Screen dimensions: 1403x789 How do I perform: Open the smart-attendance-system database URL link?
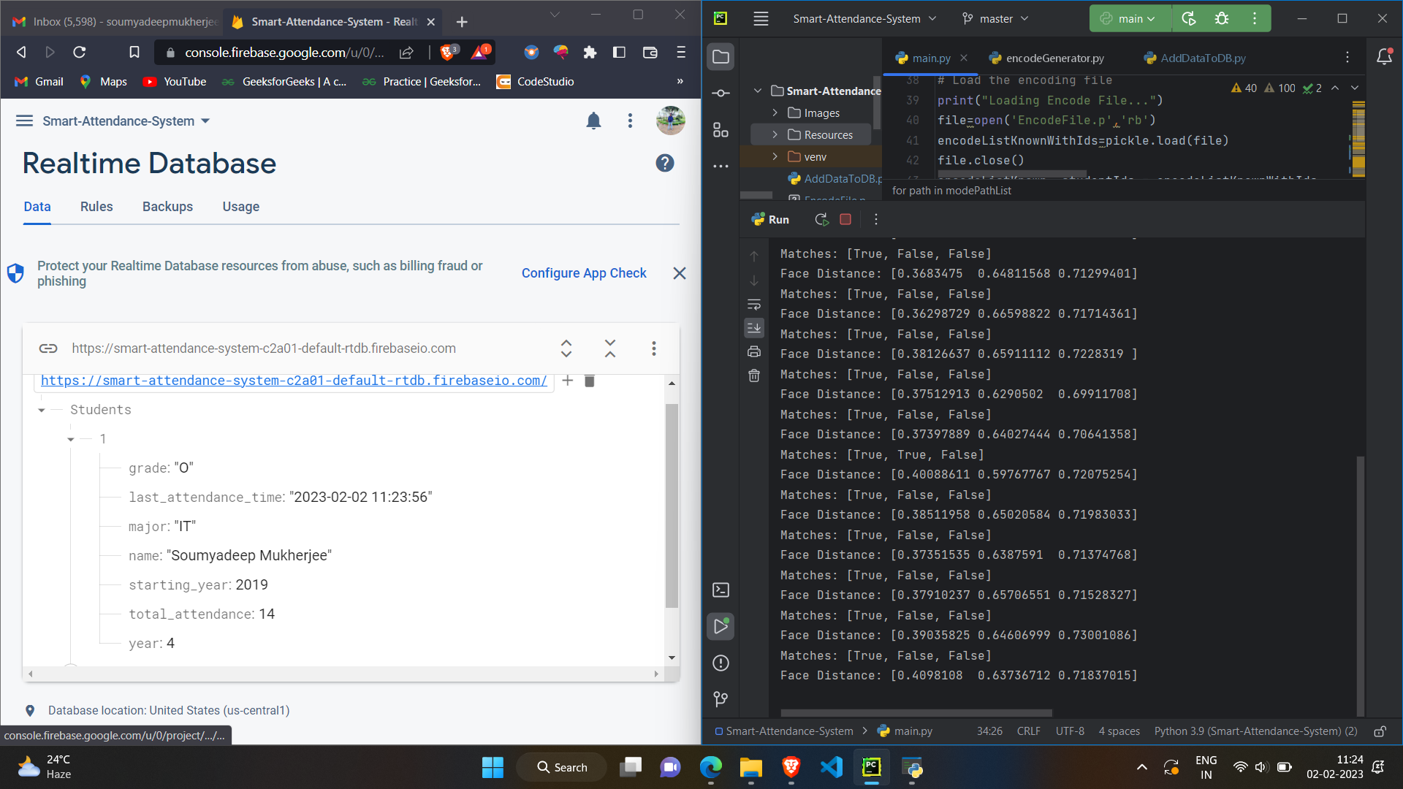click(x=294, y=381)
